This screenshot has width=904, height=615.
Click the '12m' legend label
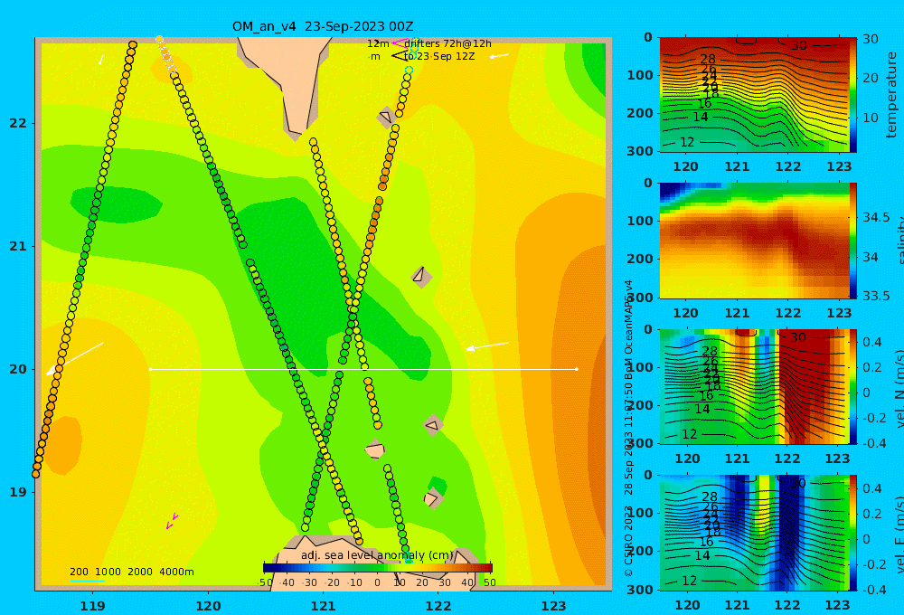pyautogui.click(x=378, y=43)
